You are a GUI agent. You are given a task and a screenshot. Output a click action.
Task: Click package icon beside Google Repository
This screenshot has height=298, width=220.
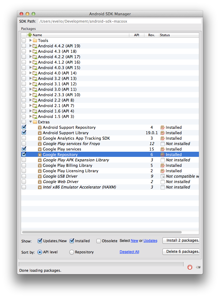coord(40,155)
